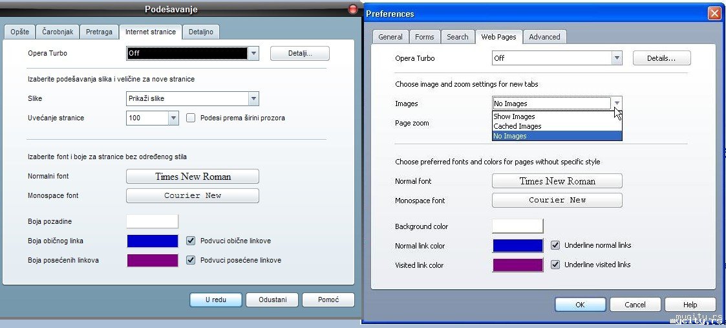Open the General tab in Preferences

click(x=390, y=37)
